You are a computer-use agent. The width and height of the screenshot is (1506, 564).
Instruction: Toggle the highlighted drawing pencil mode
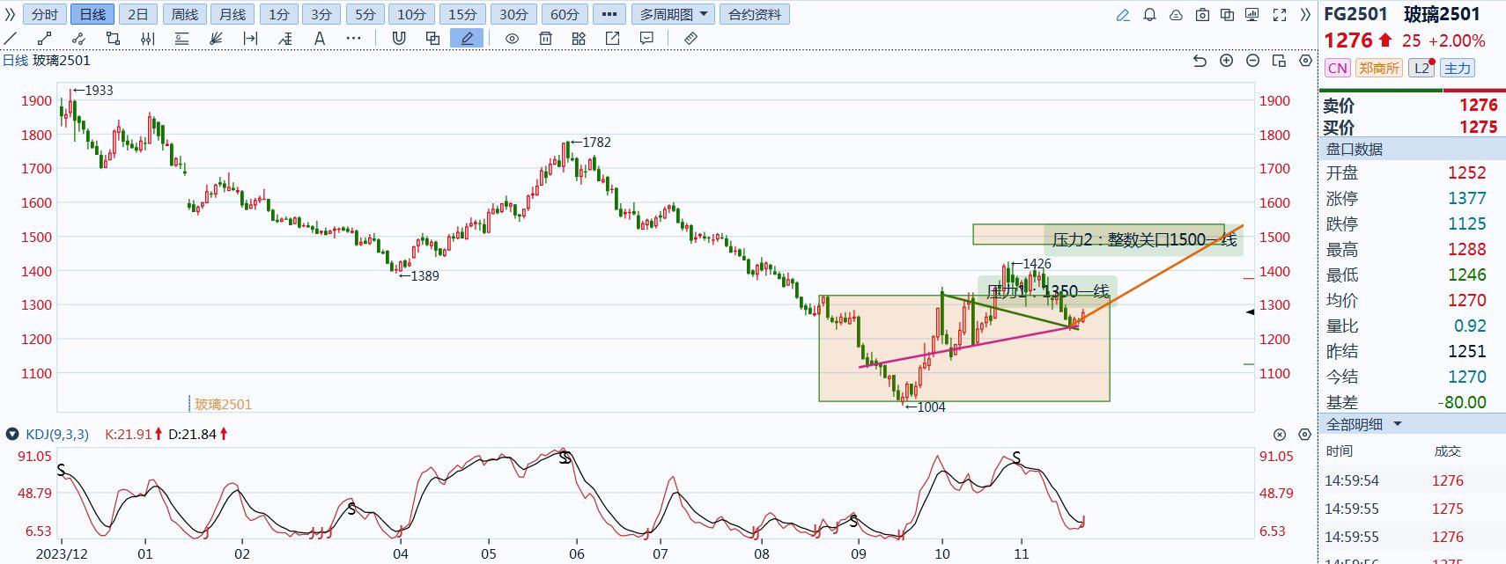click(x=467, y=38)
